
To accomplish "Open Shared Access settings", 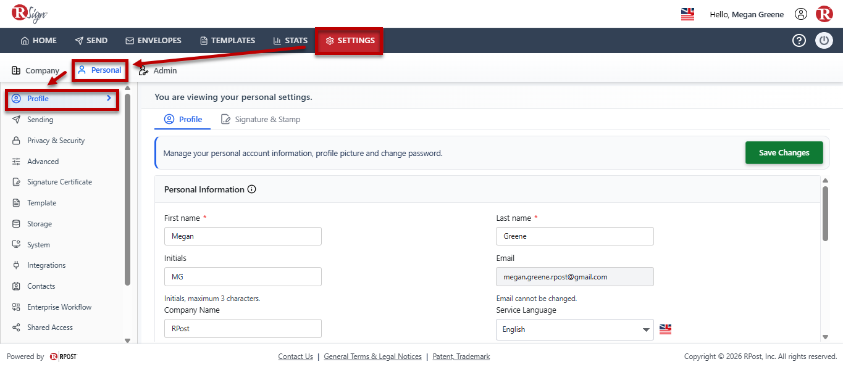I will [49, 328].
